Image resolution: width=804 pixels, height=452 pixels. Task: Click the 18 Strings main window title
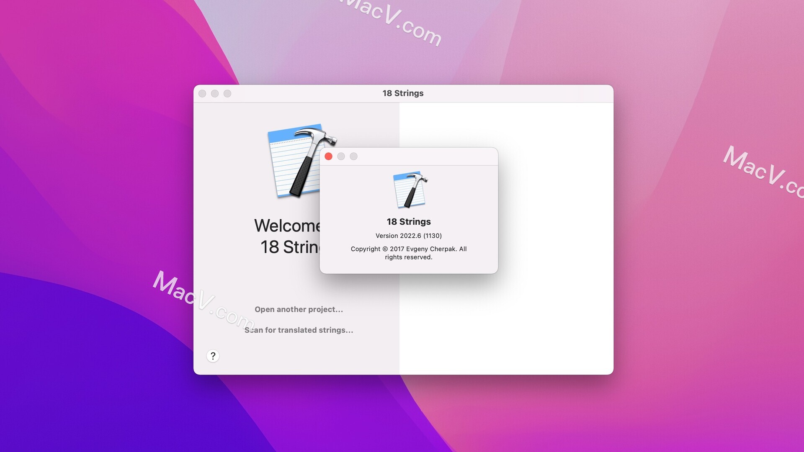pos(403,93)
